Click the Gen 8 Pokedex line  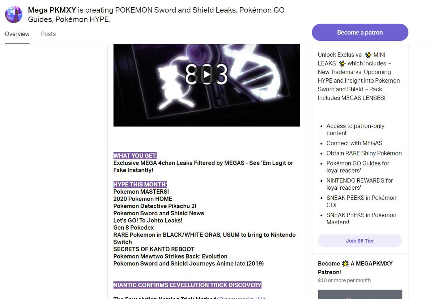pyautogui.click(x=133, y=228)
